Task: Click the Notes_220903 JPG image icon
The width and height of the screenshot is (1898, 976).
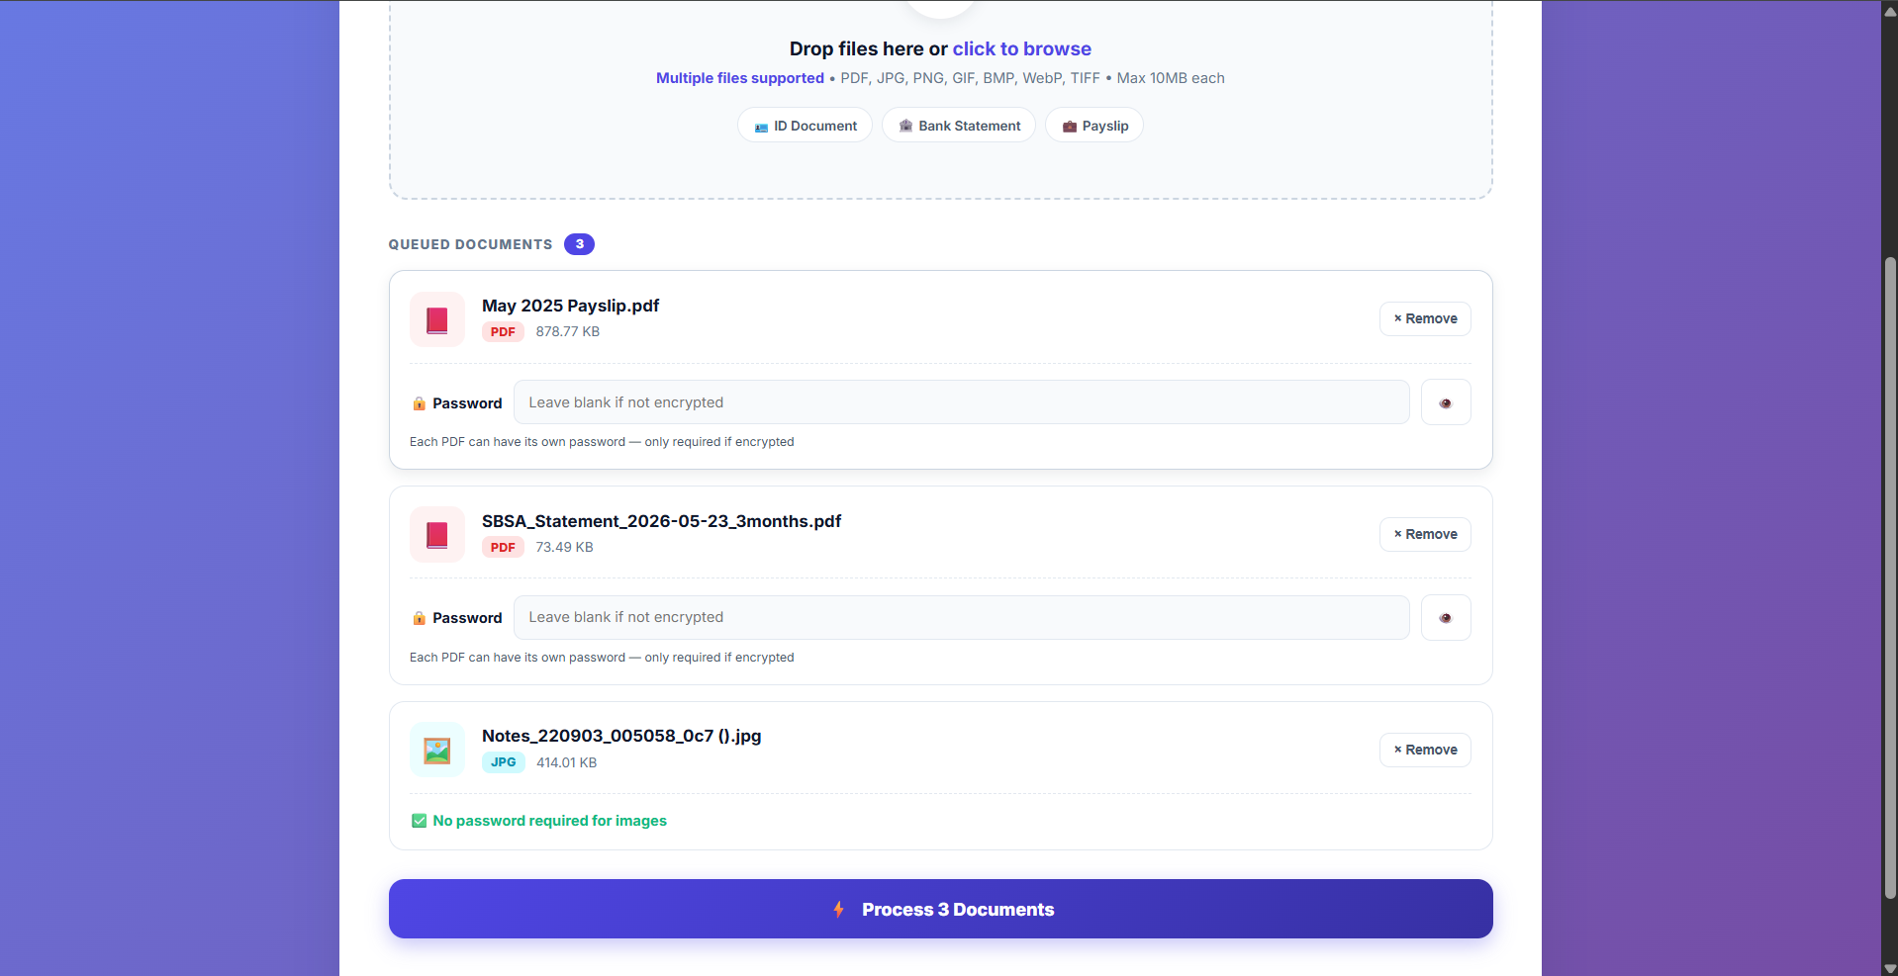Action: (x=437, y=751)
